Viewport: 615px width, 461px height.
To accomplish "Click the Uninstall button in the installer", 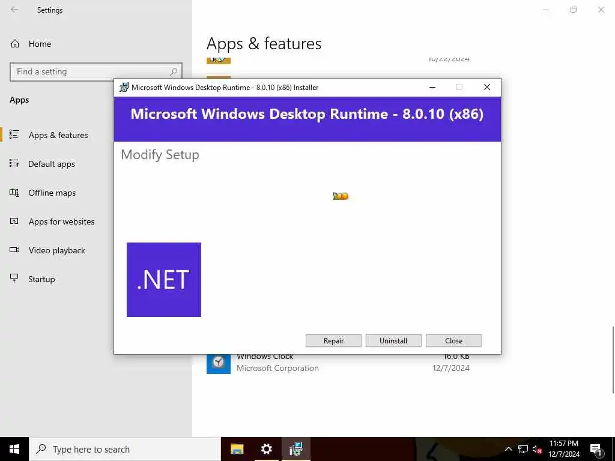I will [393, 341].
